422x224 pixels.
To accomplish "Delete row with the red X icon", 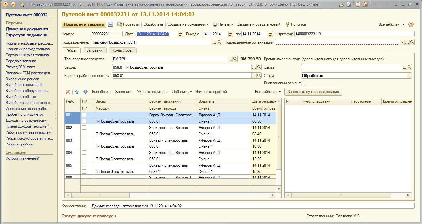I will 68,92.
